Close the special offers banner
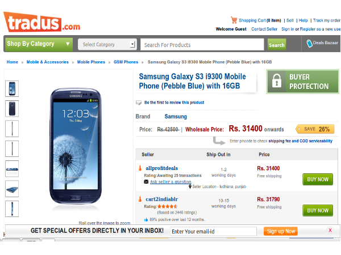The image size is (341, 255). pos(330,230)
